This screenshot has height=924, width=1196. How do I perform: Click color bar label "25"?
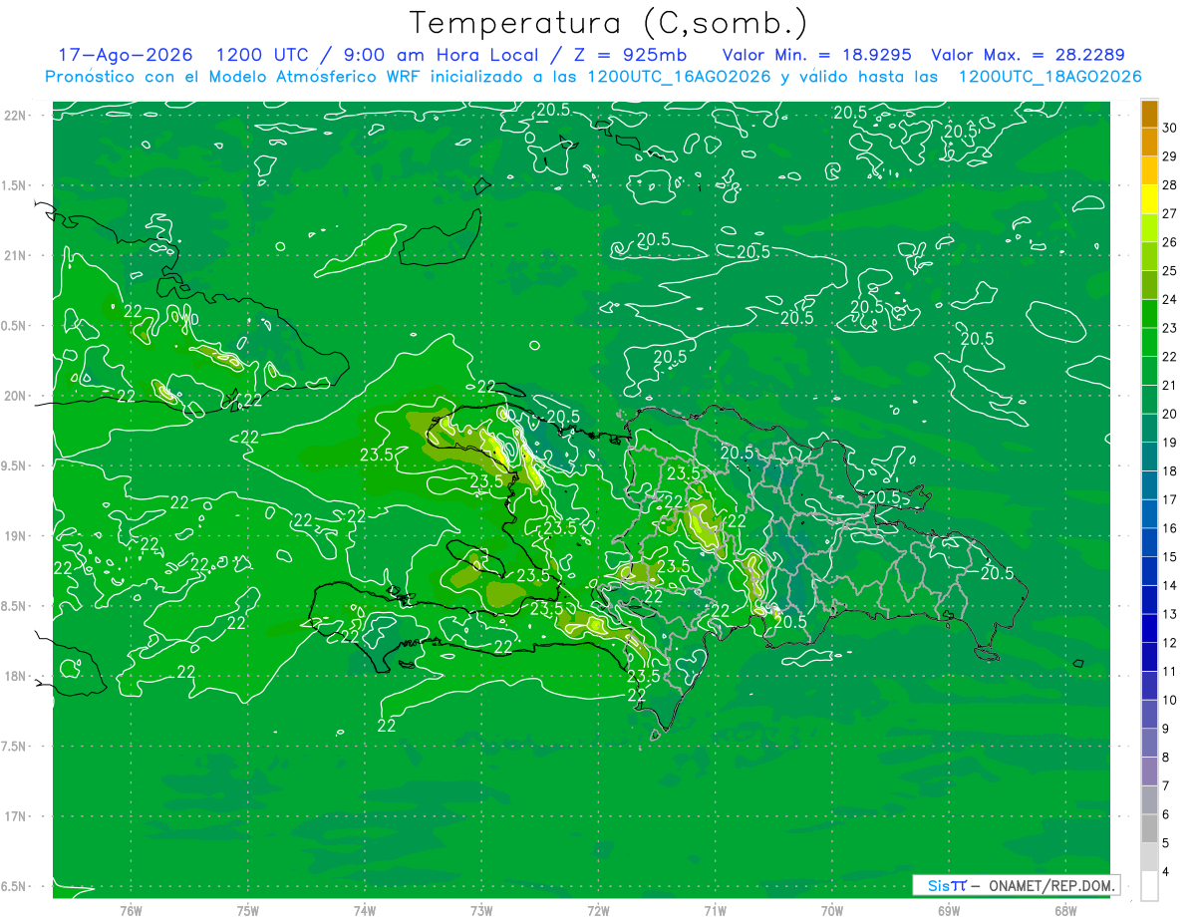click(1170, 271)
